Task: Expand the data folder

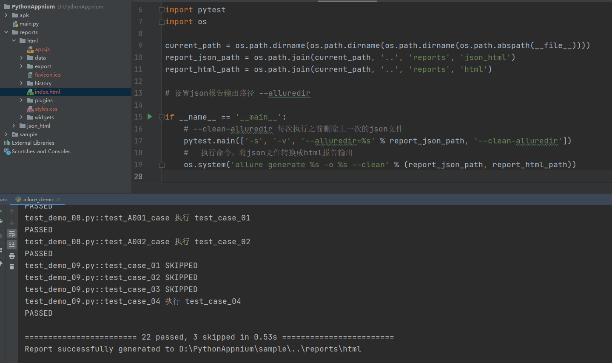Action: [21, 58]
